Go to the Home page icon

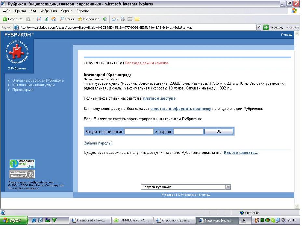click(x=53, y=19)
